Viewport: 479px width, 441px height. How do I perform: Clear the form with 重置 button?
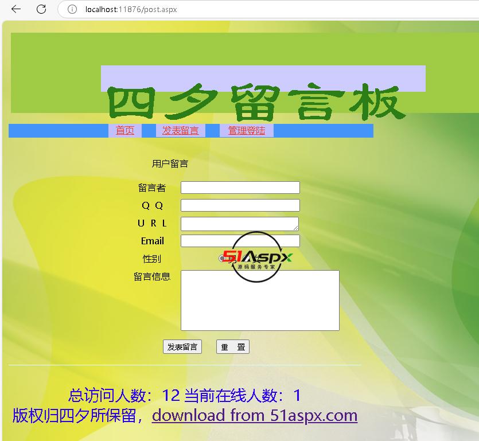coord(233,347)
